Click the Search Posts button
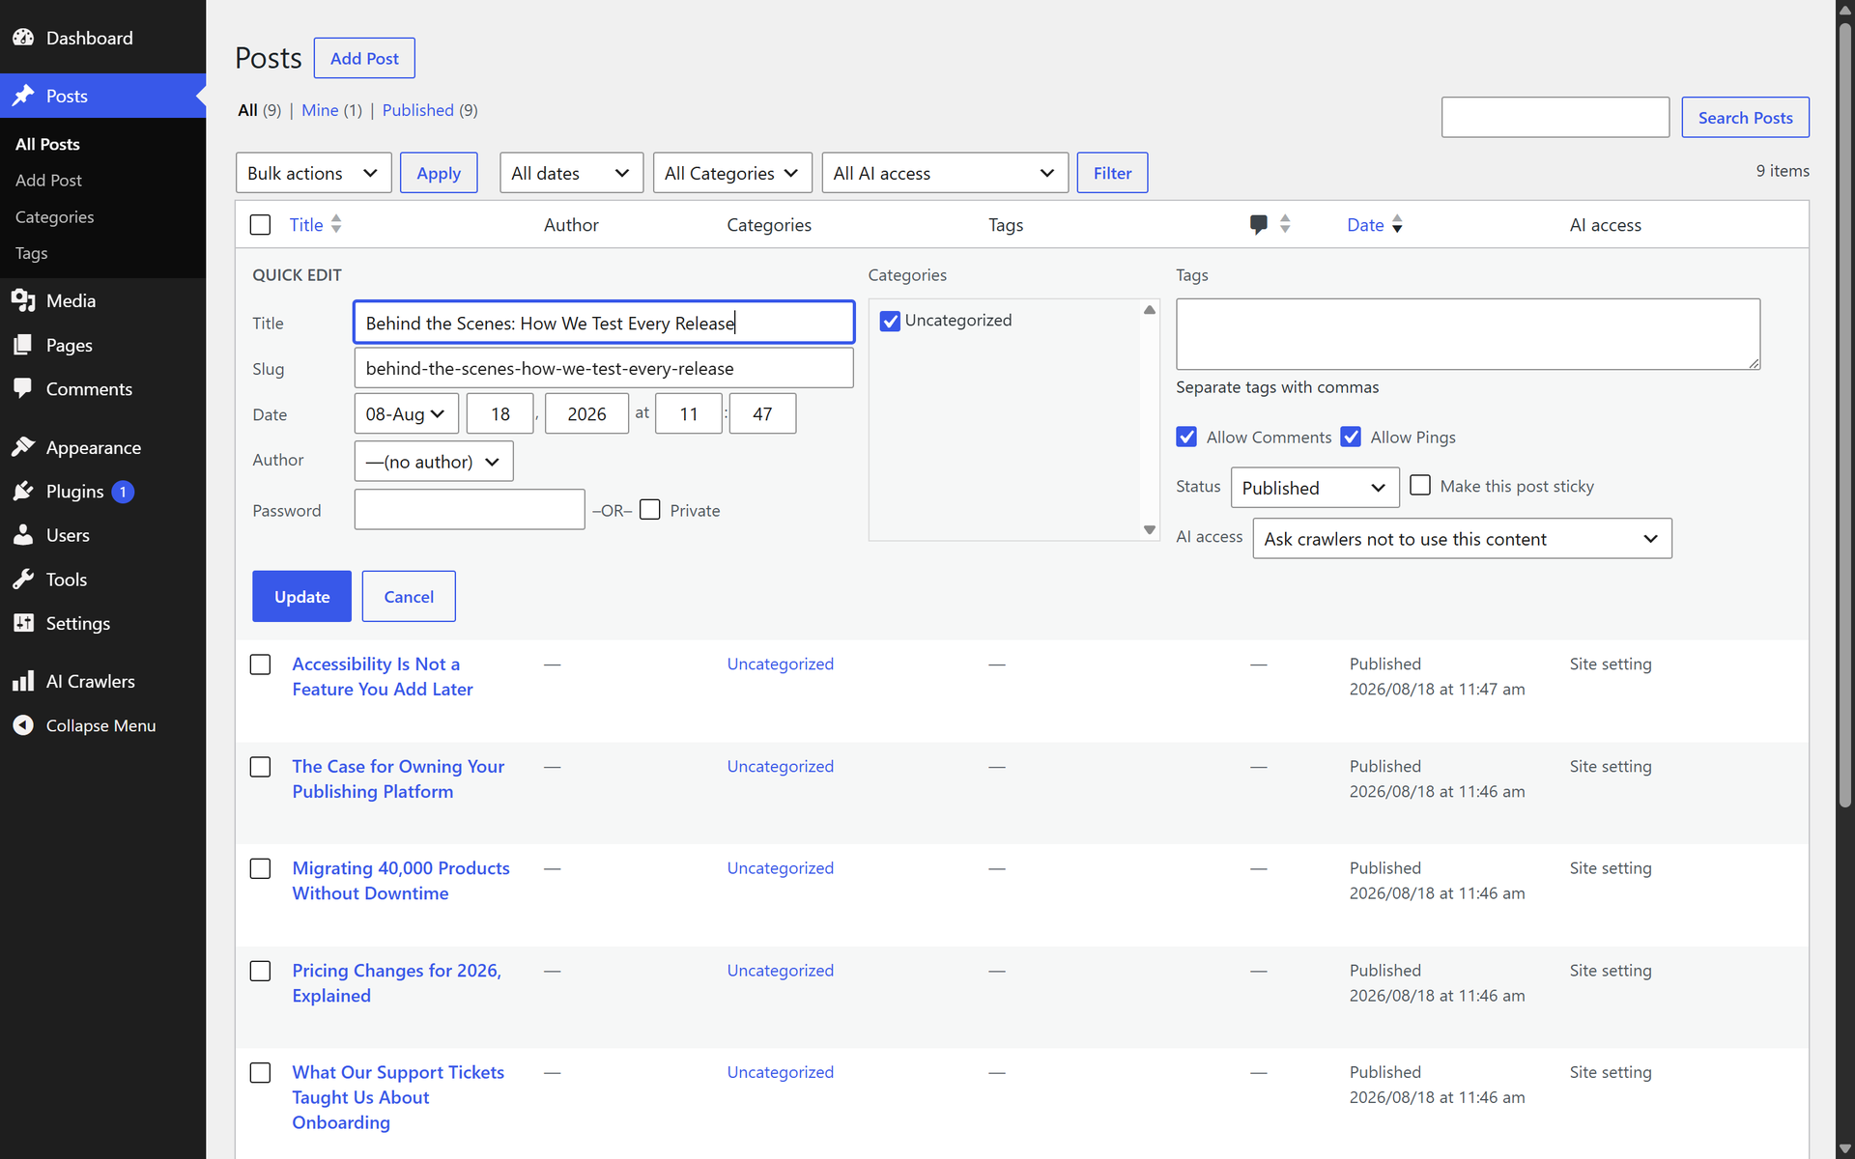Viewport: 1855px width, 1159px height. coord(1745,117)
